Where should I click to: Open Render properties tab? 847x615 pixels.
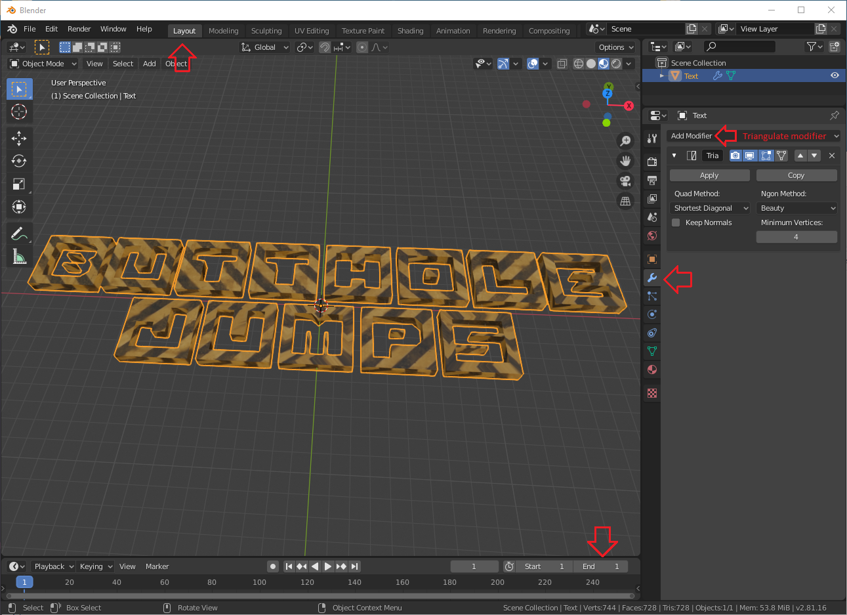coord(652,161)
